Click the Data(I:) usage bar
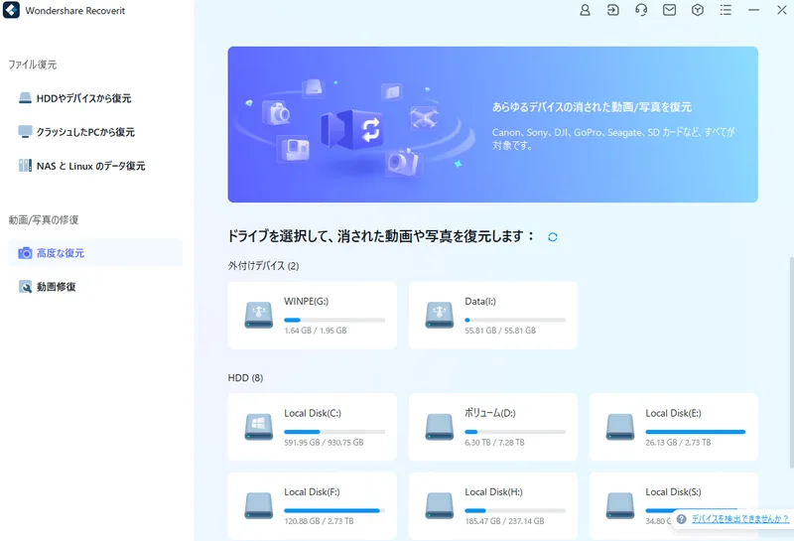The width and height of the screenshot is (794, 541). pos(515,321)
